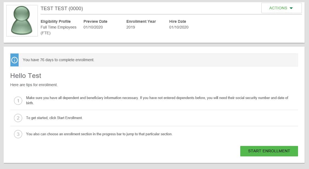Click the 76 days to complete enrollment message
The width and height of the screenshot is (309, 169).
coord(58,60)
